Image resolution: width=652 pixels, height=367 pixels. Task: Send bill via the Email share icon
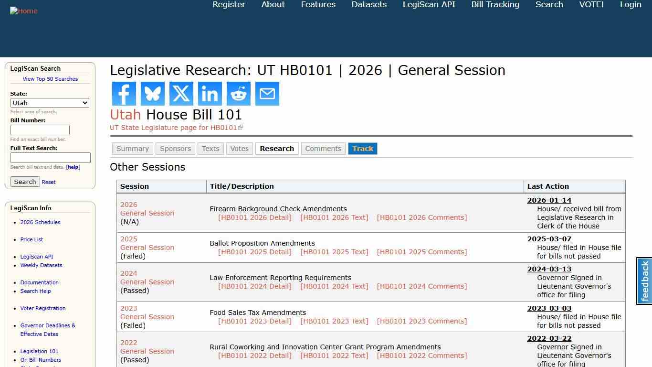click(267, 94)
